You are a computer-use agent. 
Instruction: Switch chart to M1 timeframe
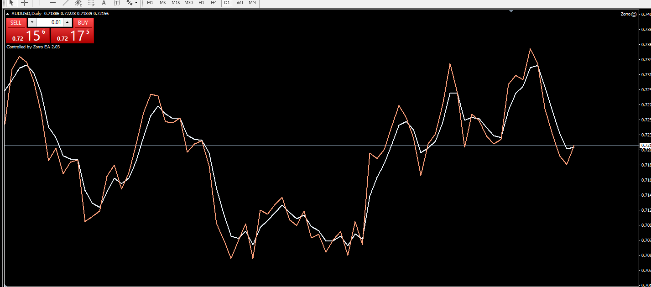(150, 3)
